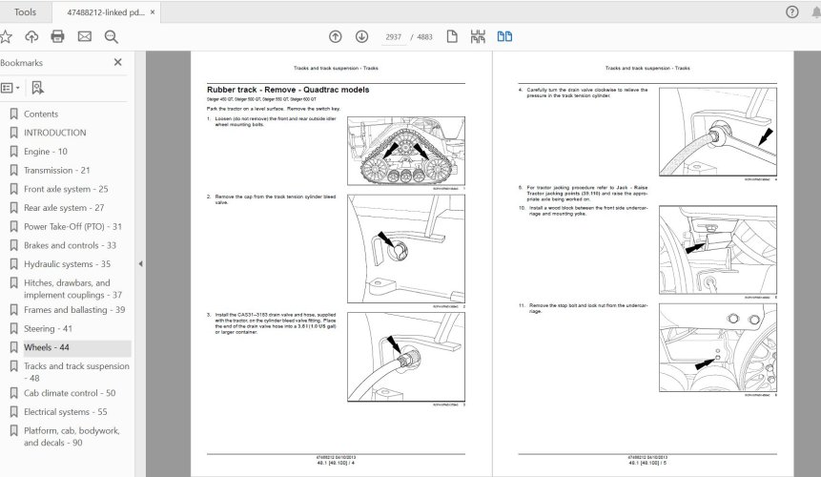Open Hitches, drawbars, and implement couplings bookmark
The width and height of the screenshot is (821, 477).
pyautogui.click(x=72, y=289)
